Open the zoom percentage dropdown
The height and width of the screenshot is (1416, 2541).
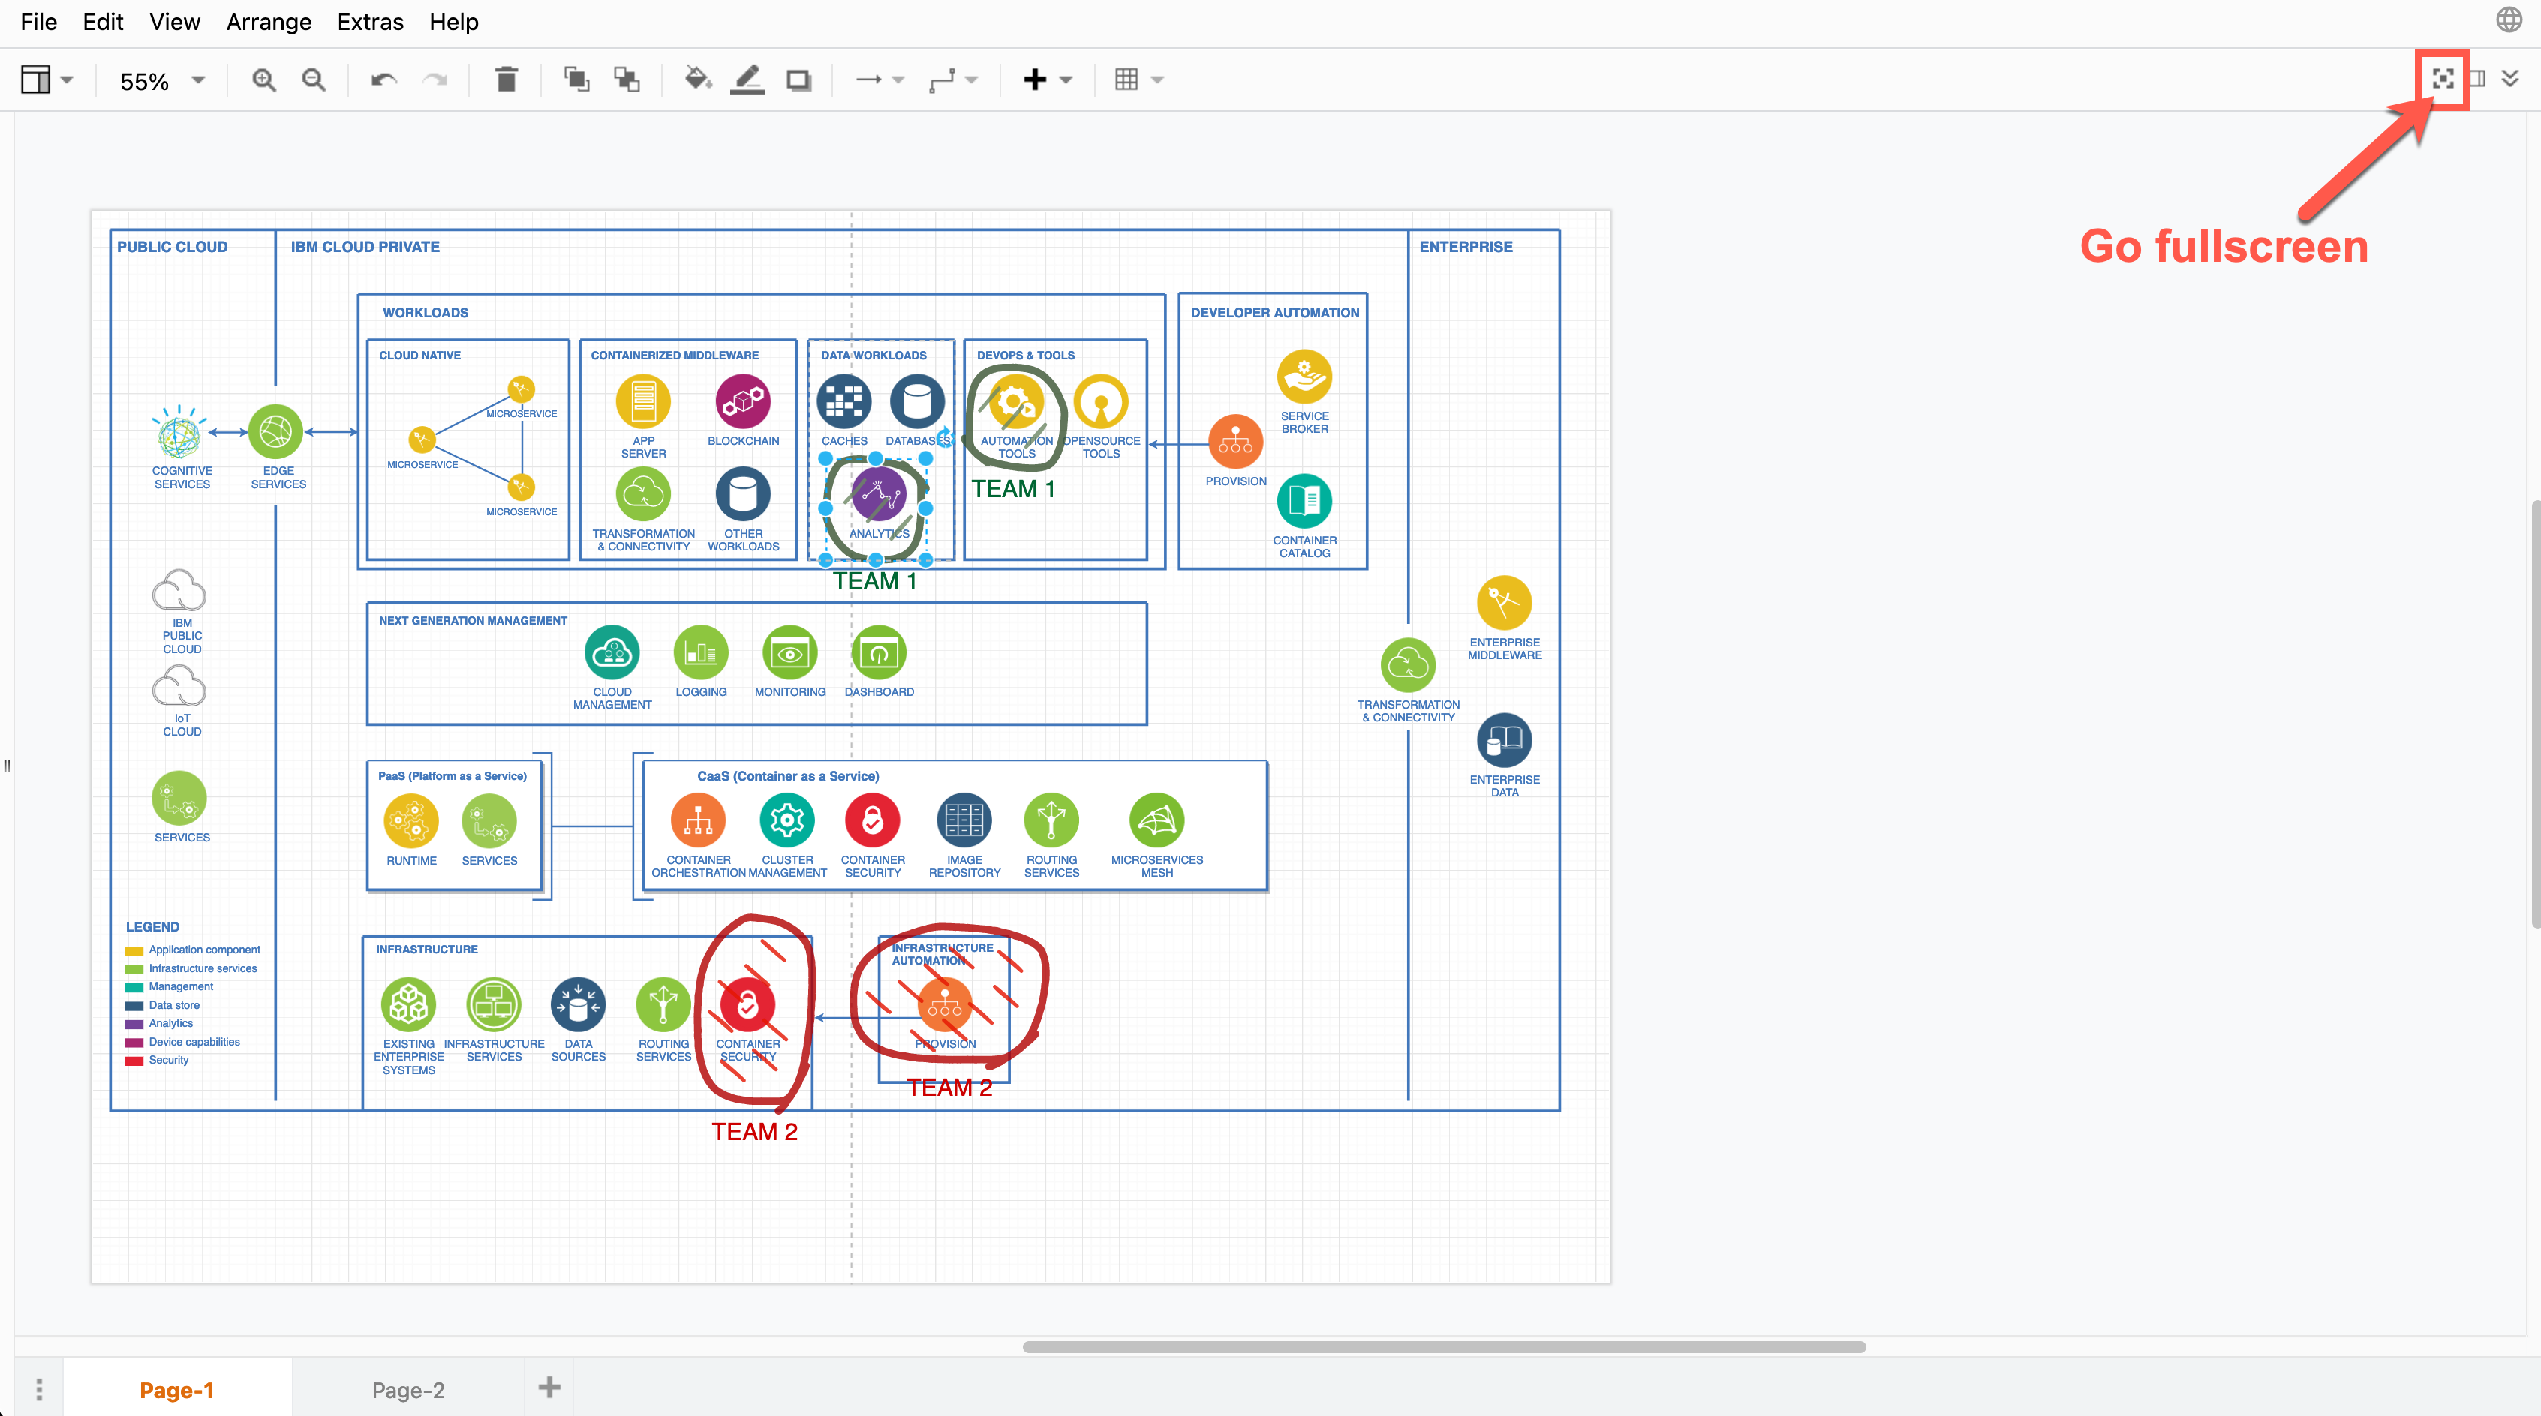click(197, 81)
